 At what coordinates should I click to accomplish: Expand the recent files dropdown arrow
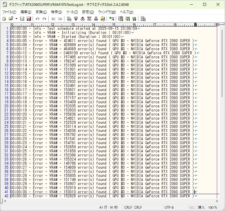point(16,19)
